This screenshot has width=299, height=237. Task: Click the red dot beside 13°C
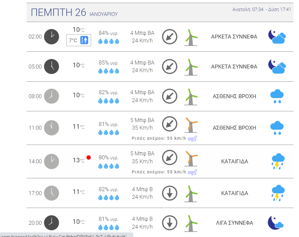pos(89,157)
